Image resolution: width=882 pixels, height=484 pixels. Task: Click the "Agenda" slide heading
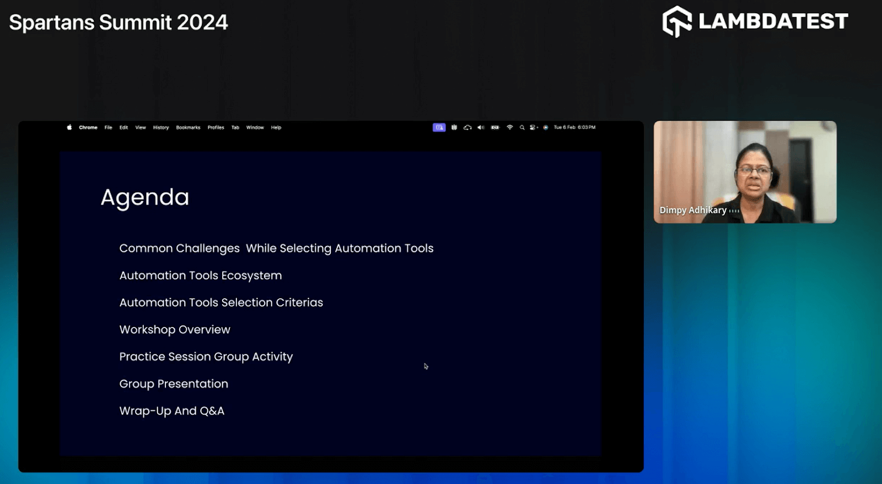pos(145,197)
